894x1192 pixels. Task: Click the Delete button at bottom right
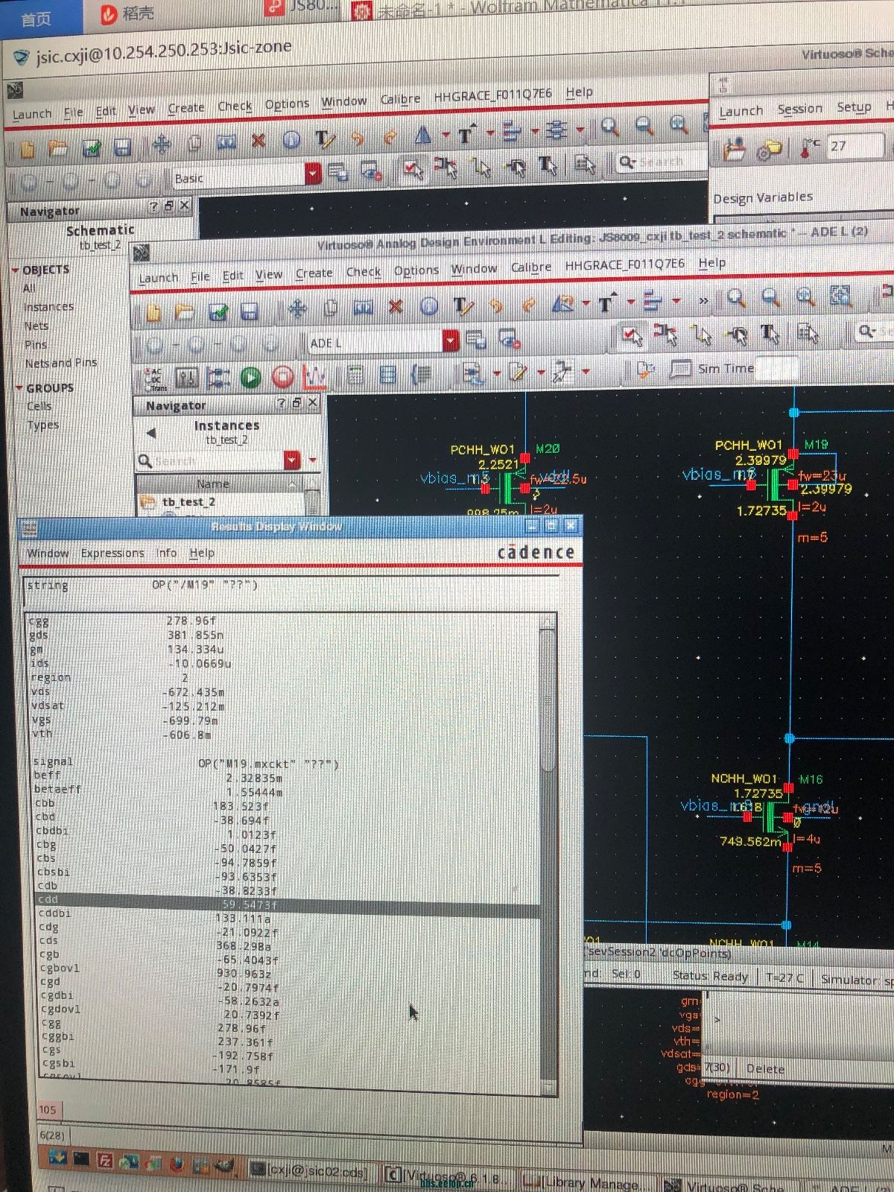[765, 1069]
